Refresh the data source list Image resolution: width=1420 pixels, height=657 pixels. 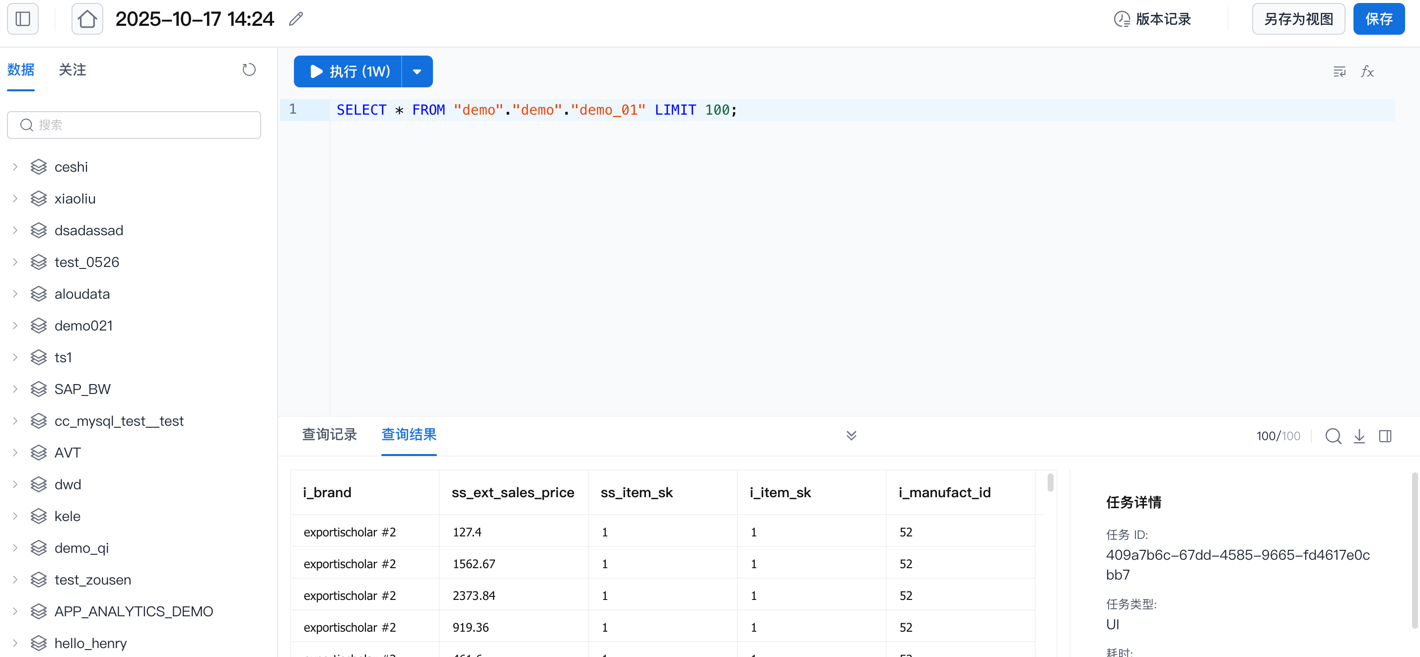pyautogui.click(x=249, y=70)
